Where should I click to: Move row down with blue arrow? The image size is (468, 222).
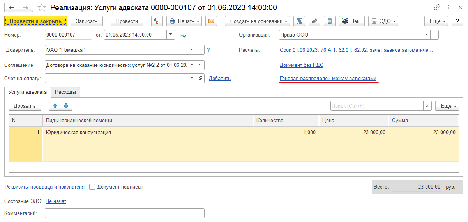click(66, 106)
